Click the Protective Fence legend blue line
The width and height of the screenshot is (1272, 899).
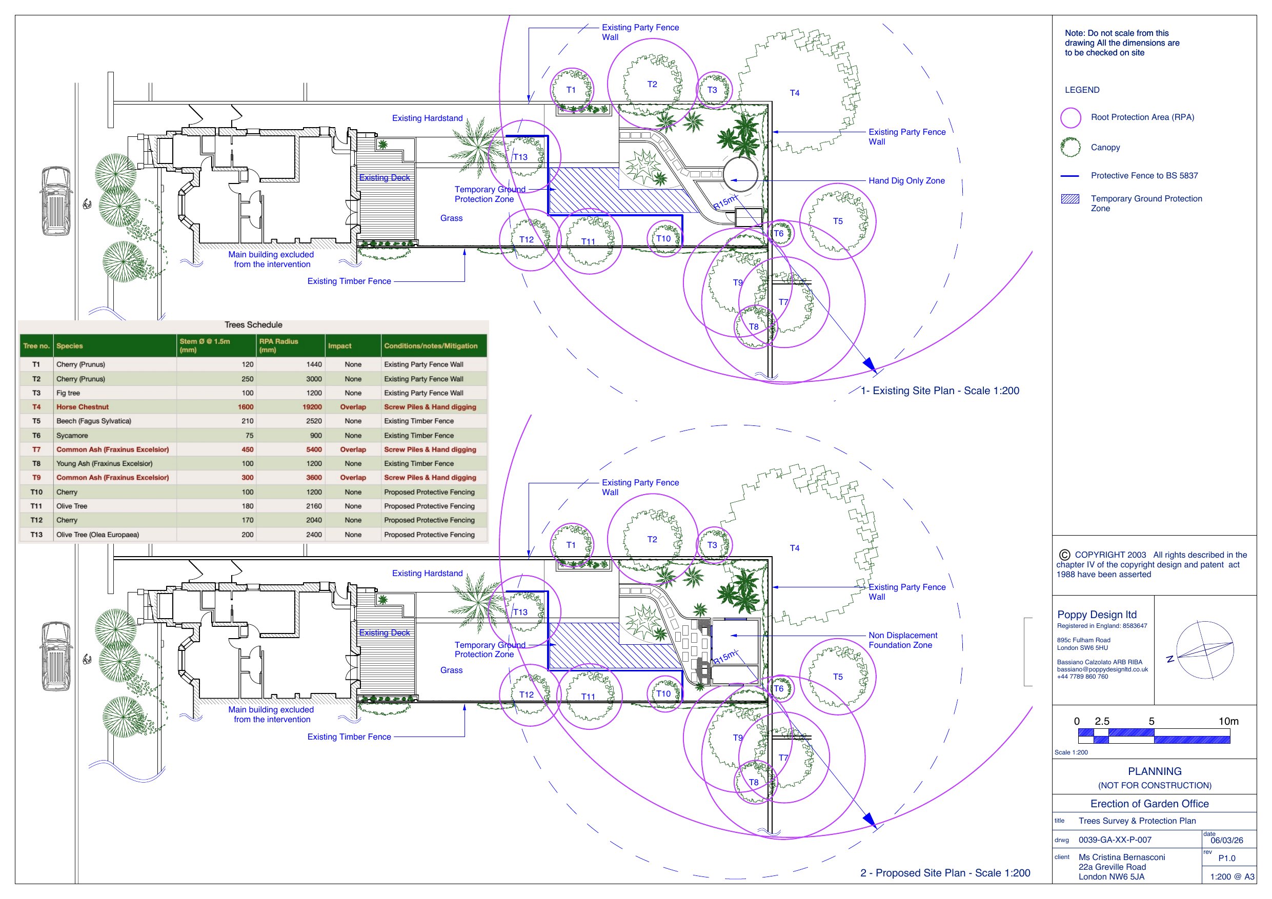1070,176
